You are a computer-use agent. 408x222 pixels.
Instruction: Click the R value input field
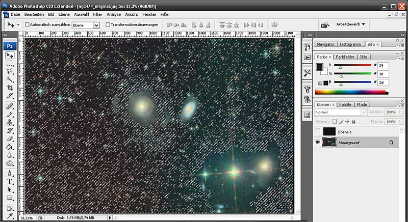383,66
